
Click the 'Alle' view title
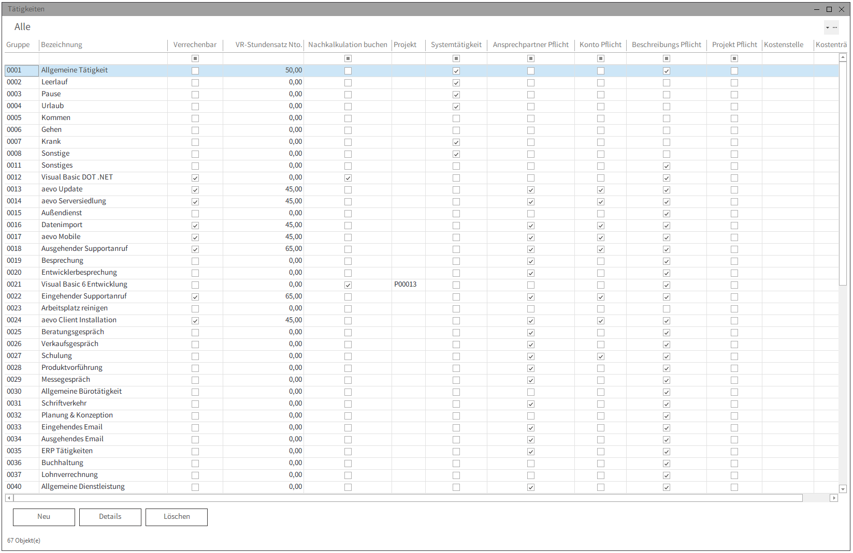tap(22, 27)
